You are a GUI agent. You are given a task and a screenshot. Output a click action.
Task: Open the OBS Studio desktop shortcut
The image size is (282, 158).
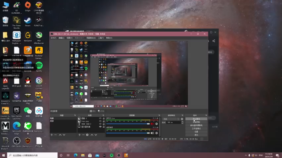17,142
